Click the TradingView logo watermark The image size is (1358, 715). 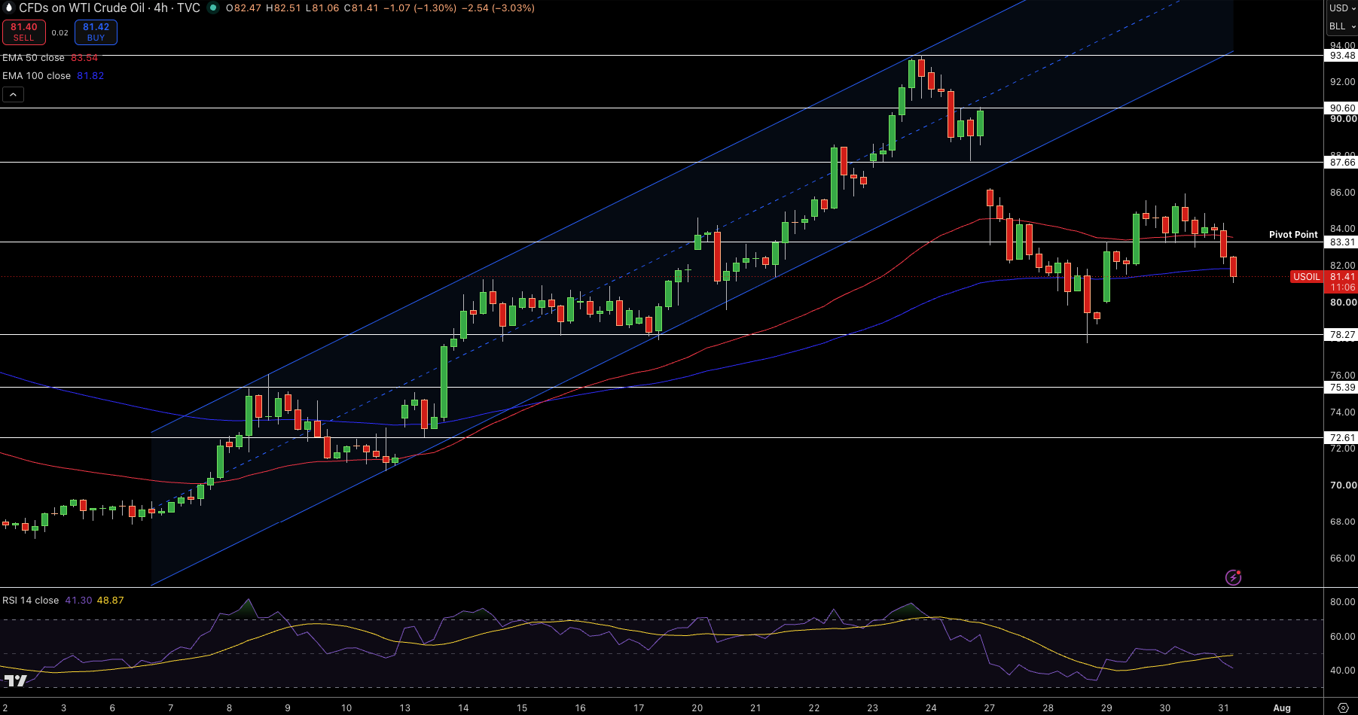click(15, 680)
